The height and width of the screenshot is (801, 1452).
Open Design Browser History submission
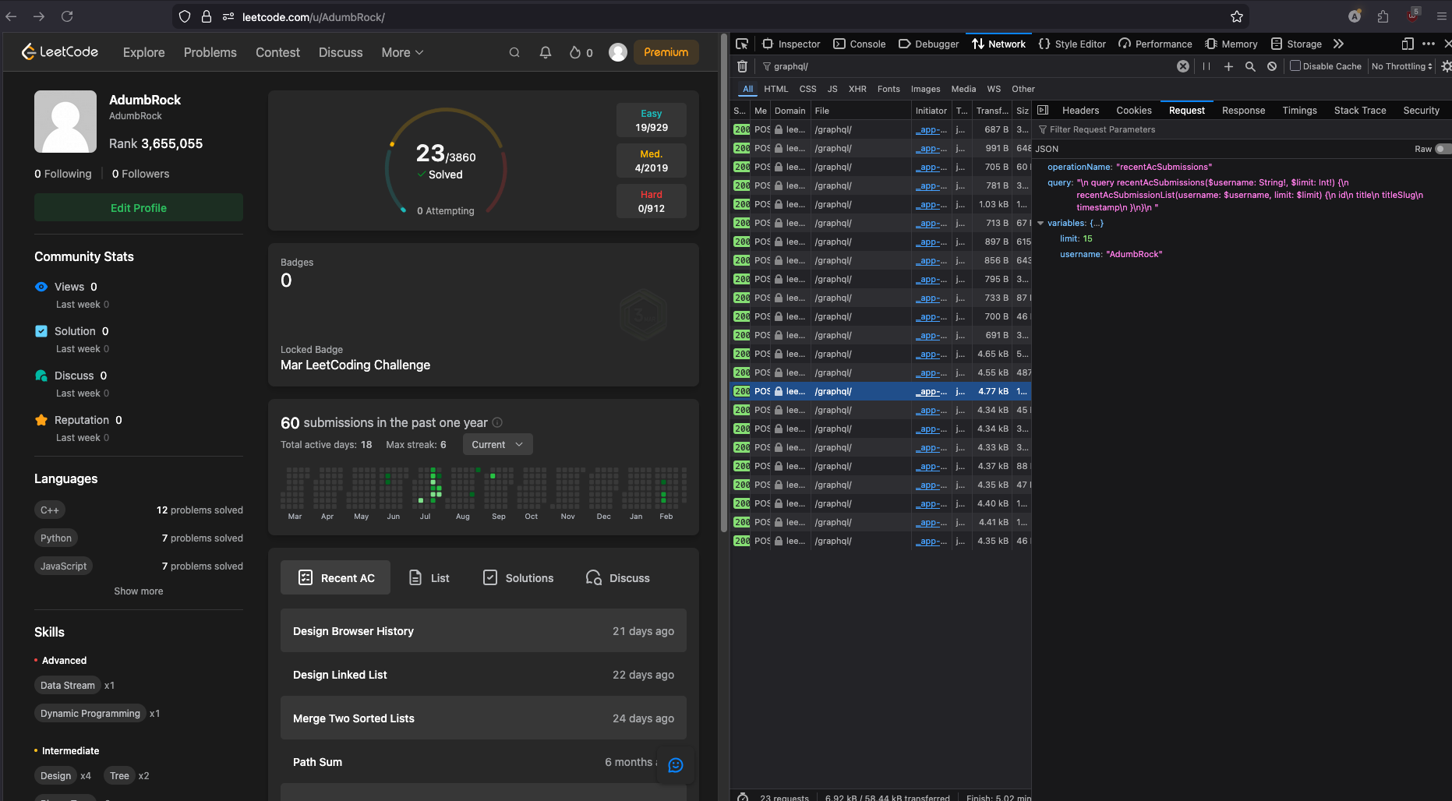(x=483, y=630)
